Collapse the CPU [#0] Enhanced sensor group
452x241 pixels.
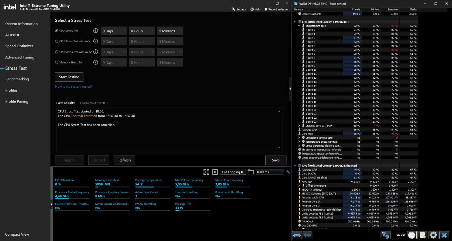295,166
